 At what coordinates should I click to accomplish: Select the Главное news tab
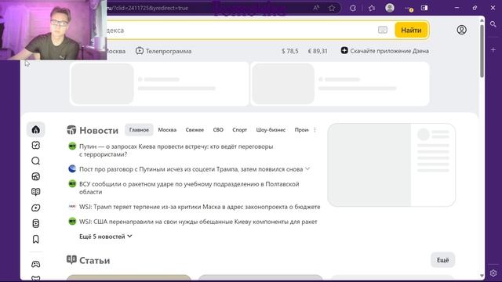(139, 130)
